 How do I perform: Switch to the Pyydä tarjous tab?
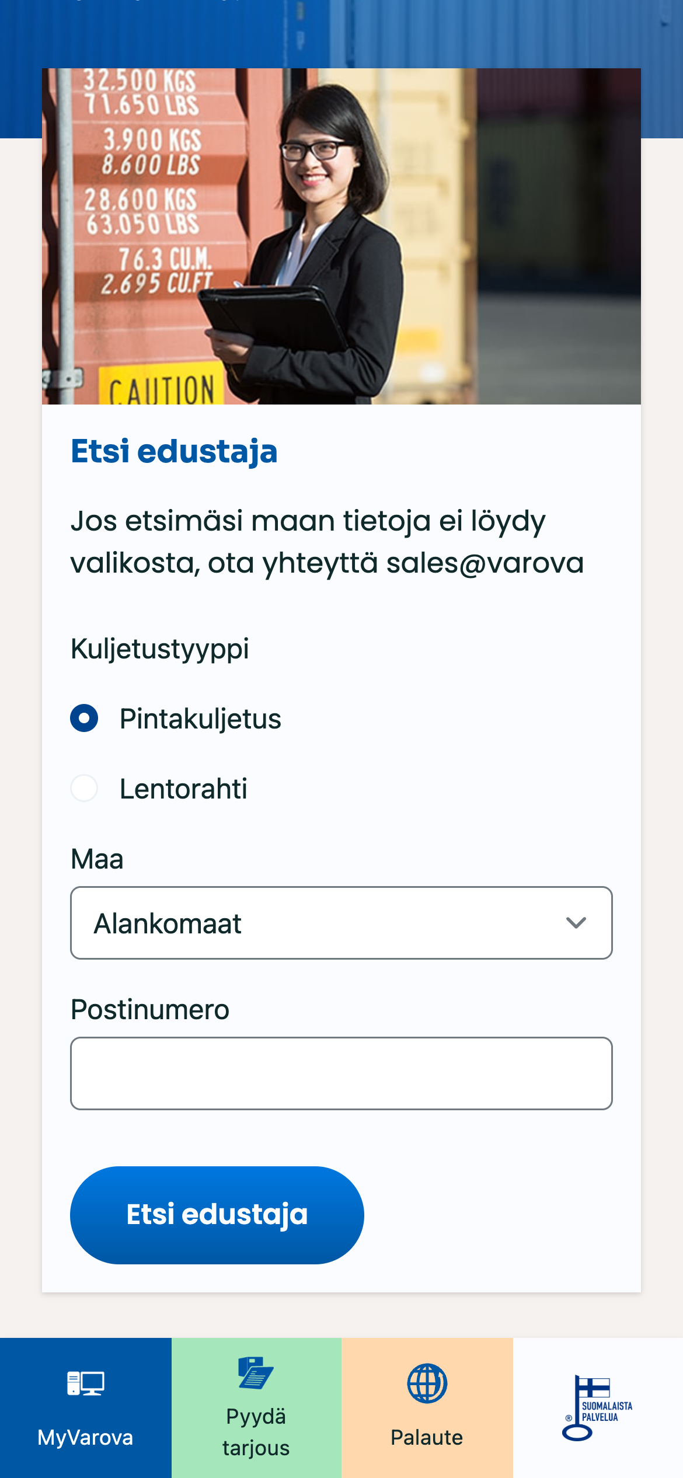pos(256,1408)
